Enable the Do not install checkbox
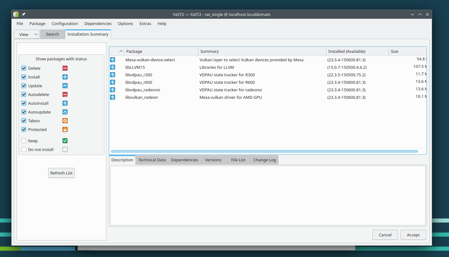Image resolution: width=449 pixels, height=257 pixels. 24,149
